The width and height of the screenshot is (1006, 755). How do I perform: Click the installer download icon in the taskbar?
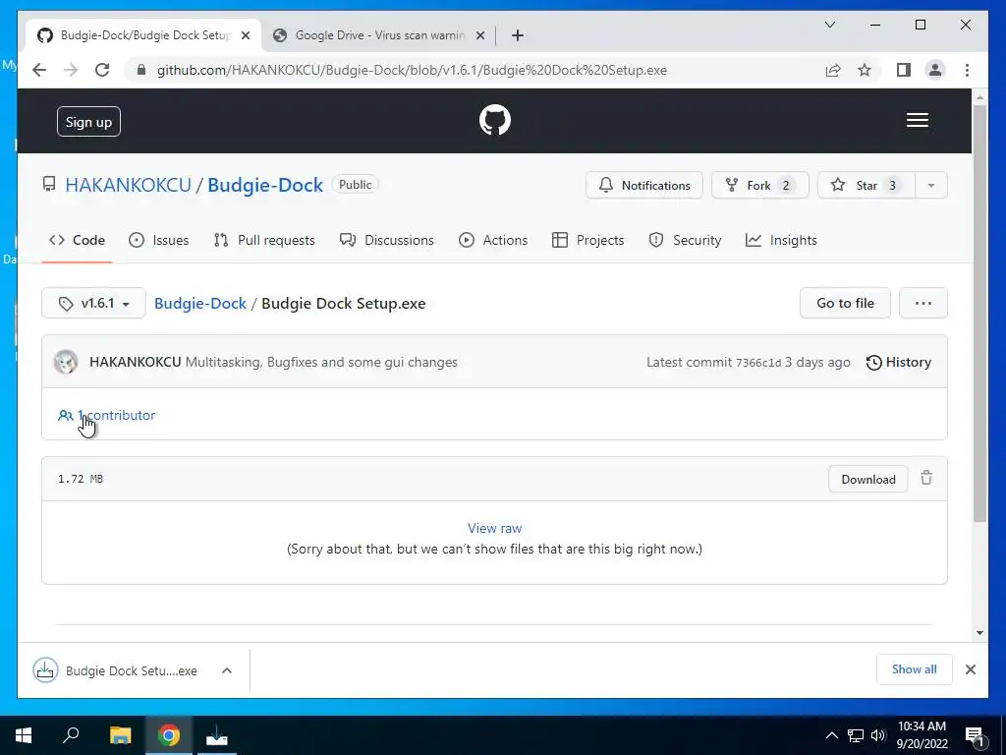217,735
